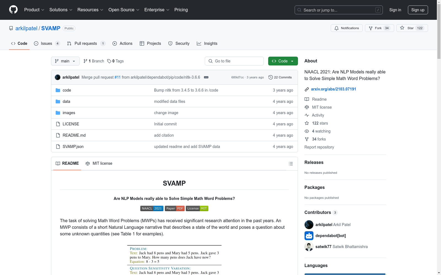
Task: View the 0 Tags link
Action: [115, 61]
